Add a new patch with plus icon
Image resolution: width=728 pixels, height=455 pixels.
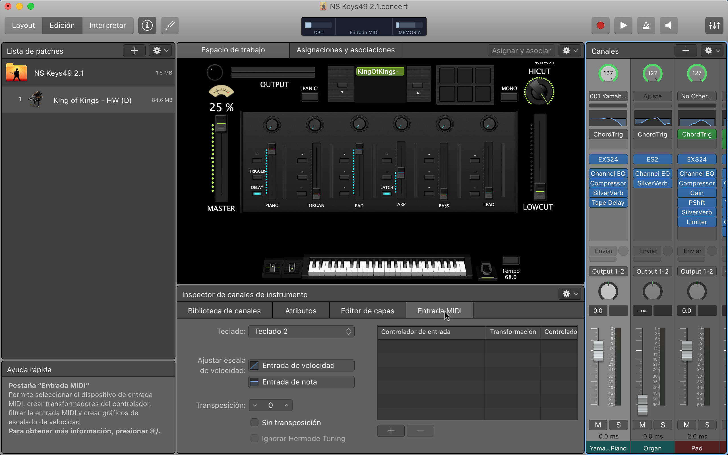coord(134,51)
